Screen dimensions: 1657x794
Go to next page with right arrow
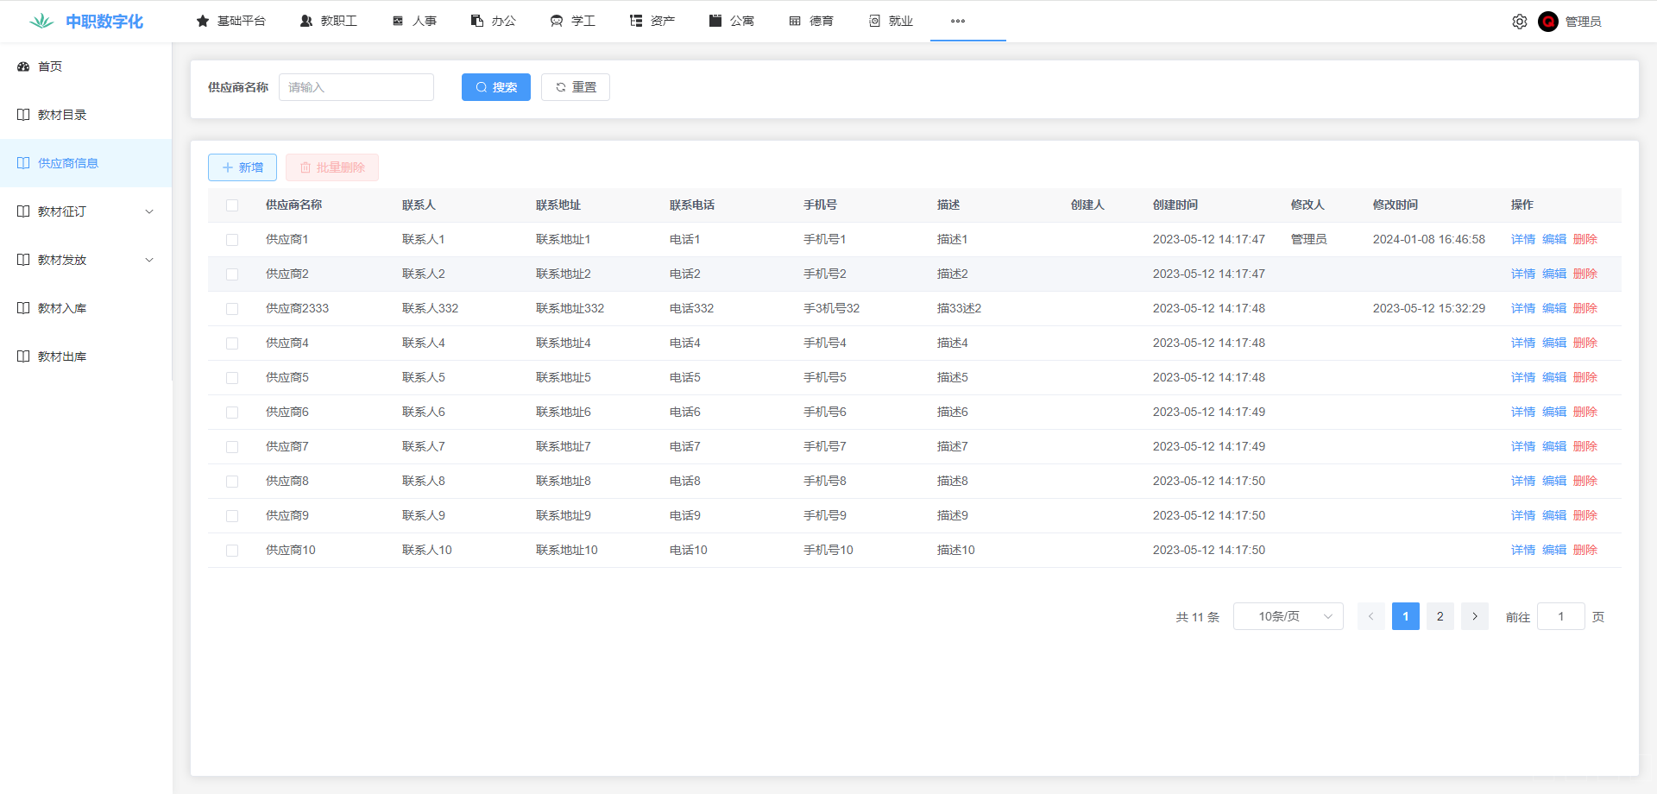(1474, 616)
